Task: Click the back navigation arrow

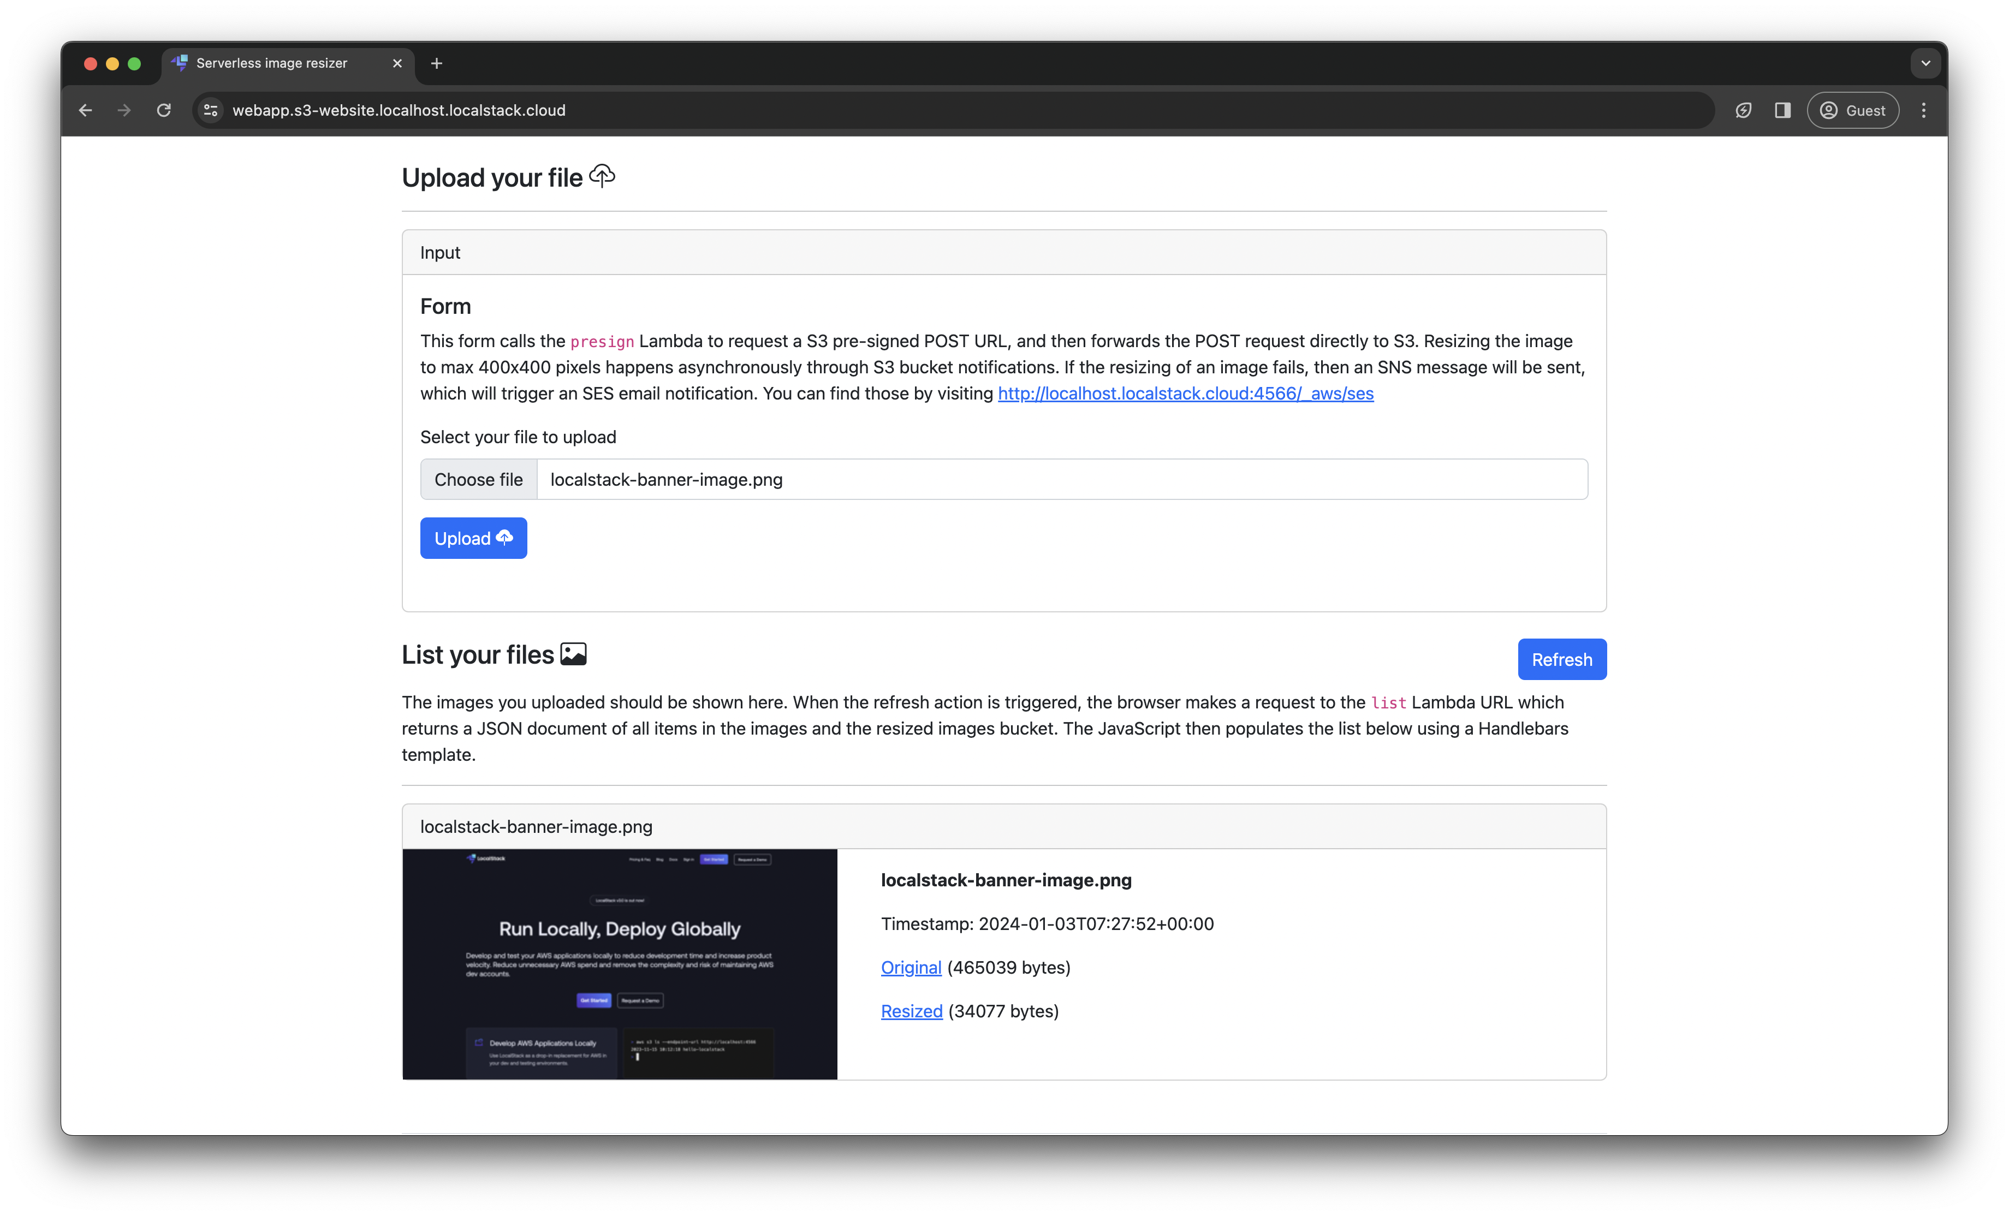Action: [86, 110]
